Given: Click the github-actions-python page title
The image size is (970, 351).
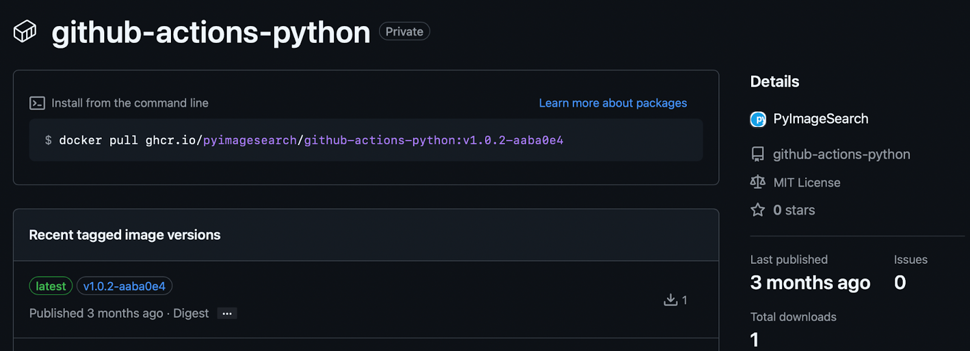Looking at the screenshot, I should click(x=211, y=32).
